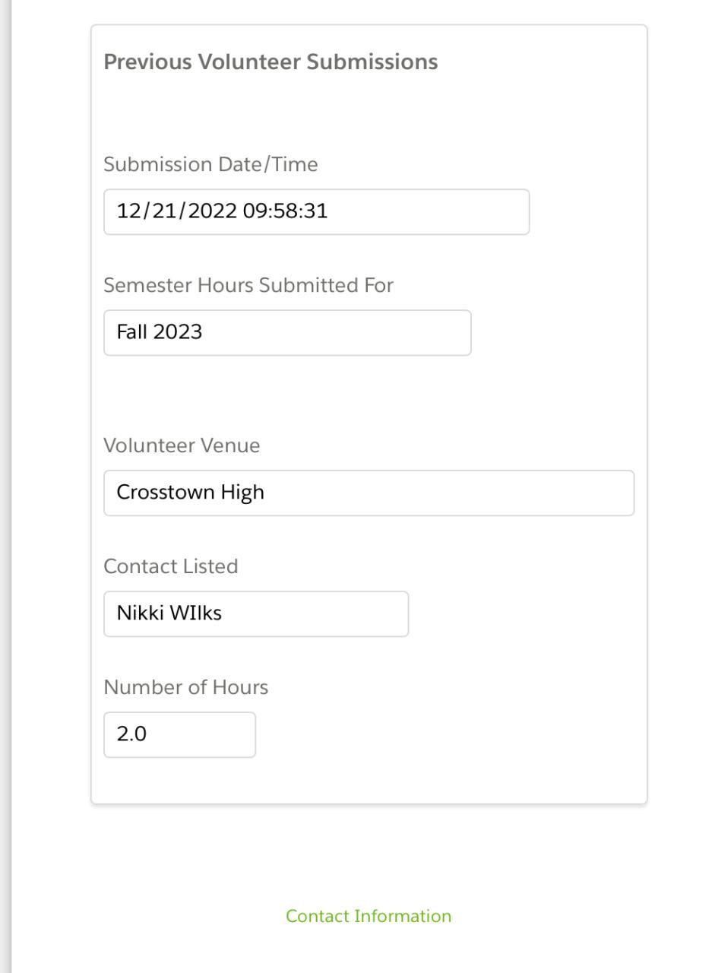Click the Submission Date/Time label

click(210, 164)
